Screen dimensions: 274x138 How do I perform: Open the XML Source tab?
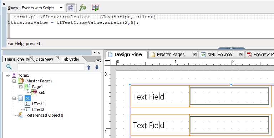tap(219, 55)
